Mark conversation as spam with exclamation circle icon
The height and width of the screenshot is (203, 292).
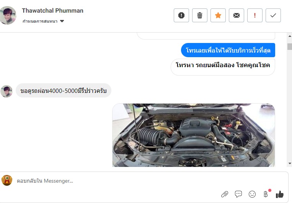point(181,15)
